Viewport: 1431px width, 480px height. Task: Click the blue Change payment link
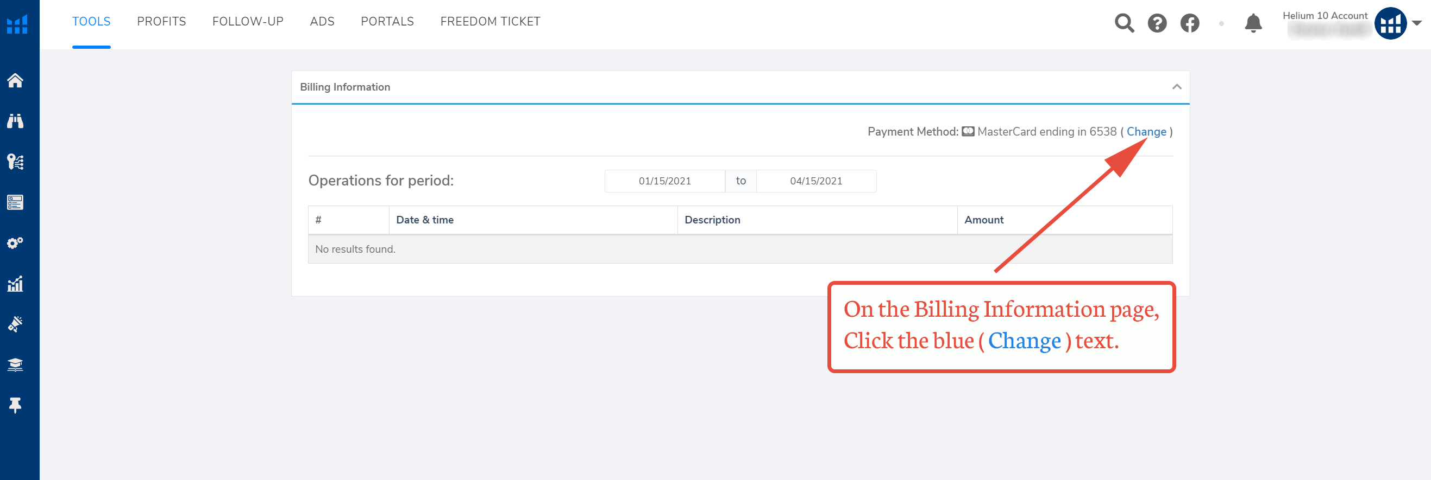pos(1146,132)
